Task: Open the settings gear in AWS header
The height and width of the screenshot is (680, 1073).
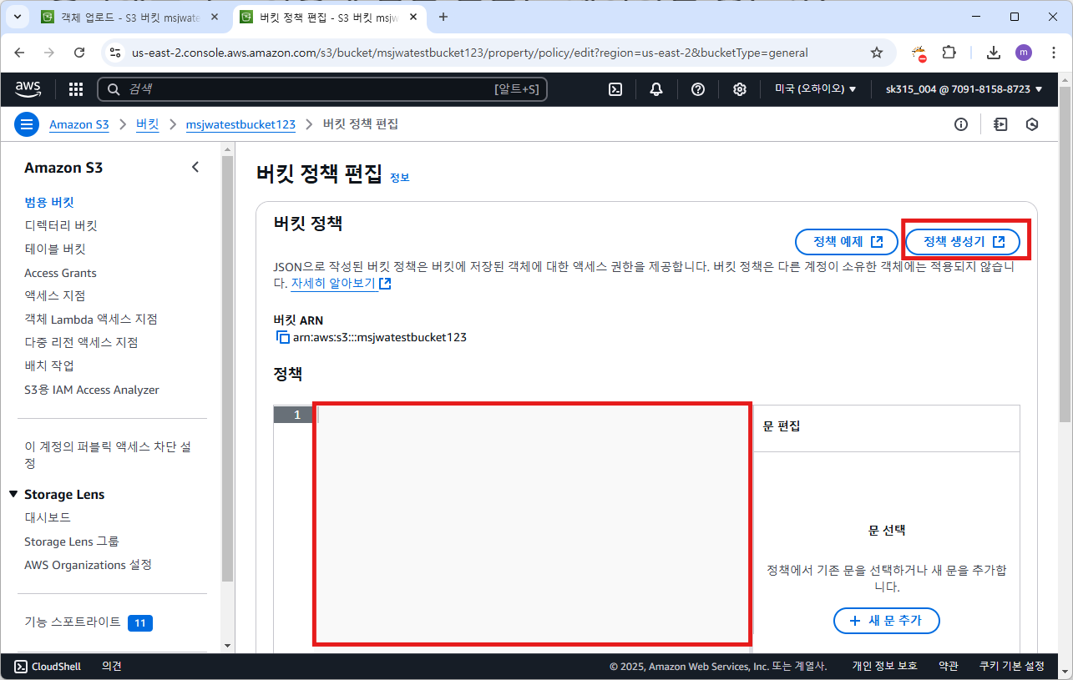Action: pyautogui.click(x=739, y=89)
